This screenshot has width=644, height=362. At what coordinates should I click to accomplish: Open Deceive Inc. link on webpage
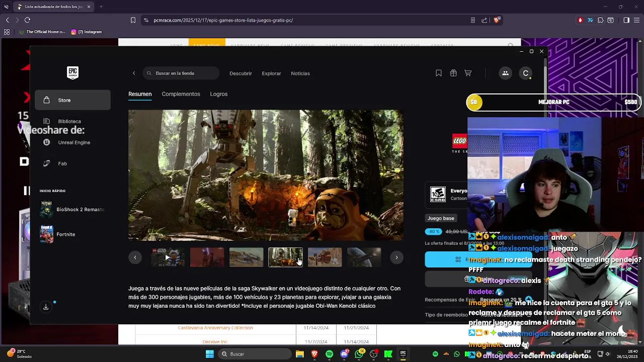(x=215, y=342)
